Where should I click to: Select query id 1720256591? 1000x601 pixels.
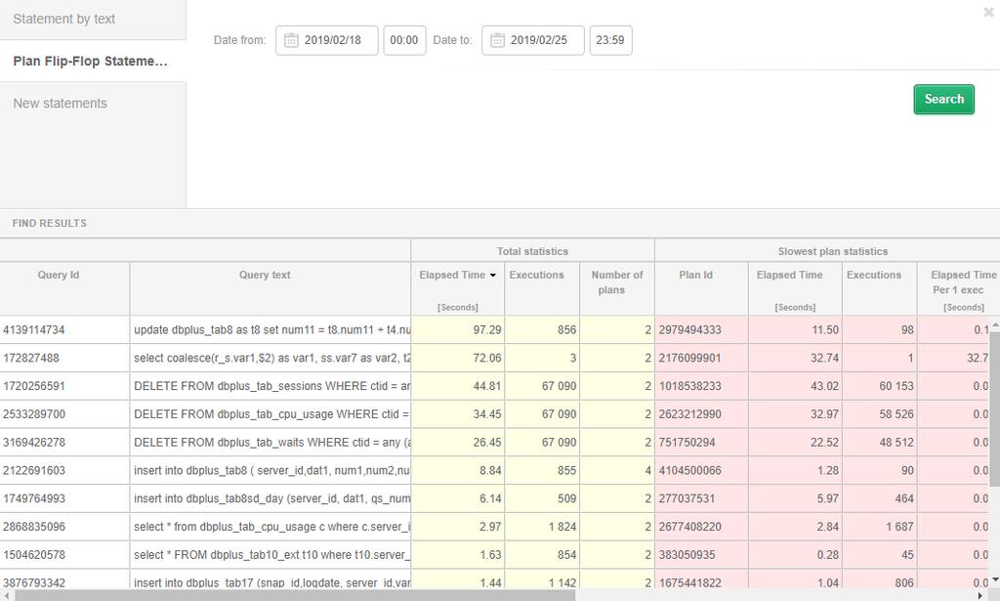pyautogui.click(x=34, y=386)
